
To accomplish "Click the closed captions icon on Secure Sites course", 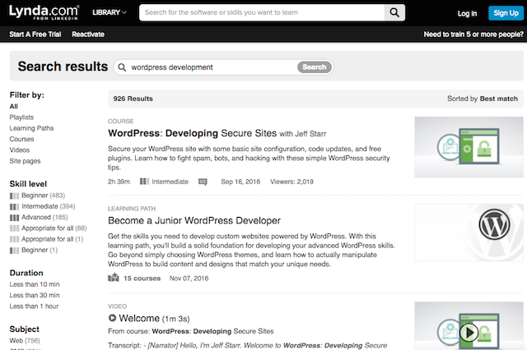I will tap(203, 182).
